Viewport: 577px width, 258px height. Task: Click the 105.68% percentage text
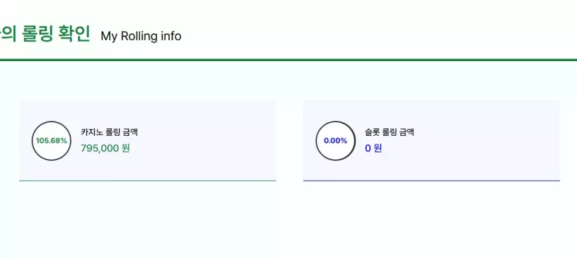click(x=52, y=141)
